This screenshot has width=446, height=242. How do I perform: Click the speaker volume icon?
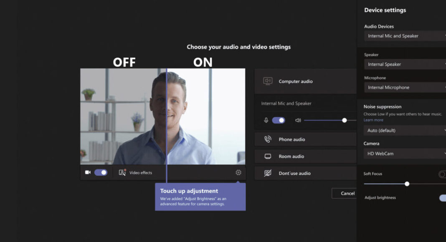(x=298, y=121)
